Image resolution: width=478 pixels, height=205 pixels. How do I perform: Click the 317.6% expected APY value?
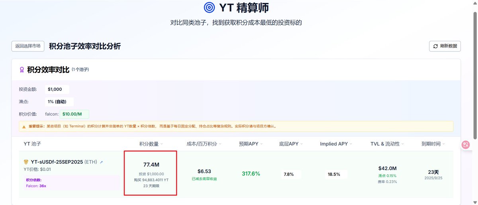click(251, 174)
